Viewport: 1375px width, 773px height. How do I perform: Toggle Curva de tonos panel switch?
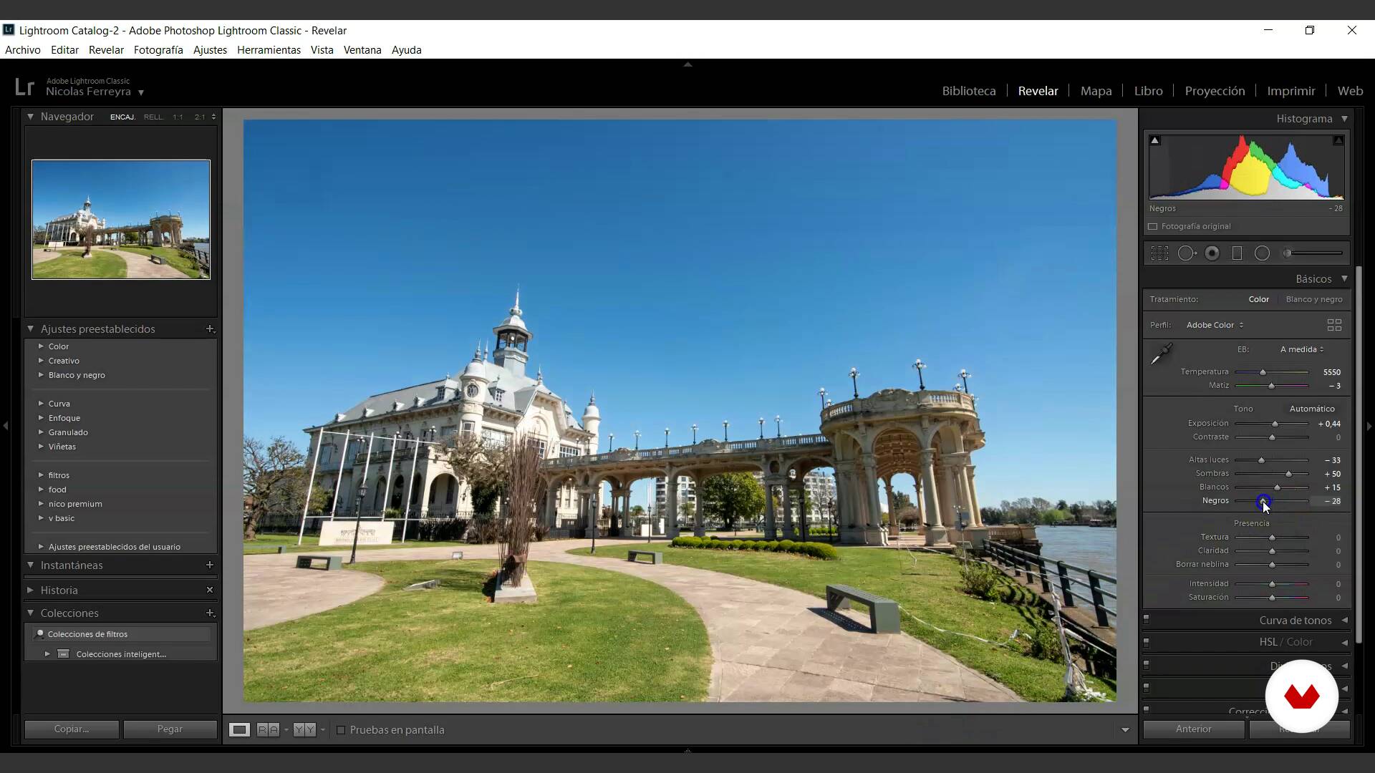pos(1146,619)
